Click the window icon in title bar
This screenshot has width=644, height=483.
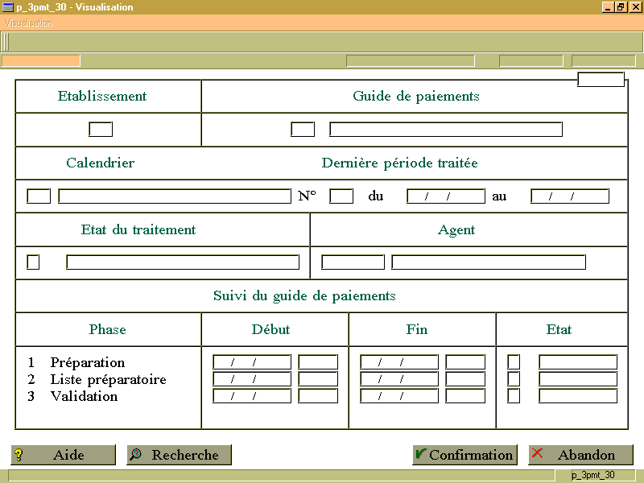(8, 7)
